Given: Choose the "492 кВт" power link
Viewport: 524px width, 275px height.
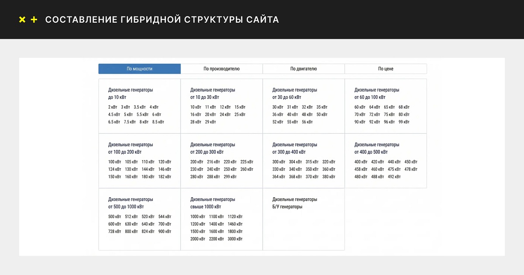Looking at the screenshot, I should pyautogui.click(x=394, y=177).
